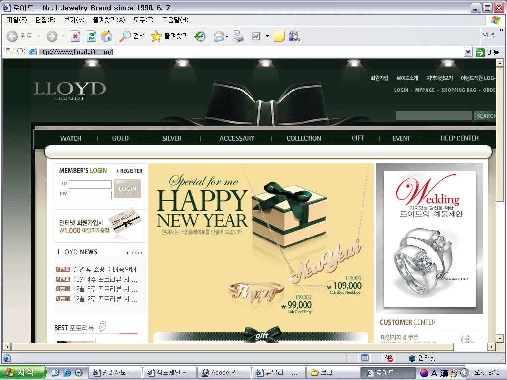Click the Research toolbar icon with magnifier

pos(294,36)
